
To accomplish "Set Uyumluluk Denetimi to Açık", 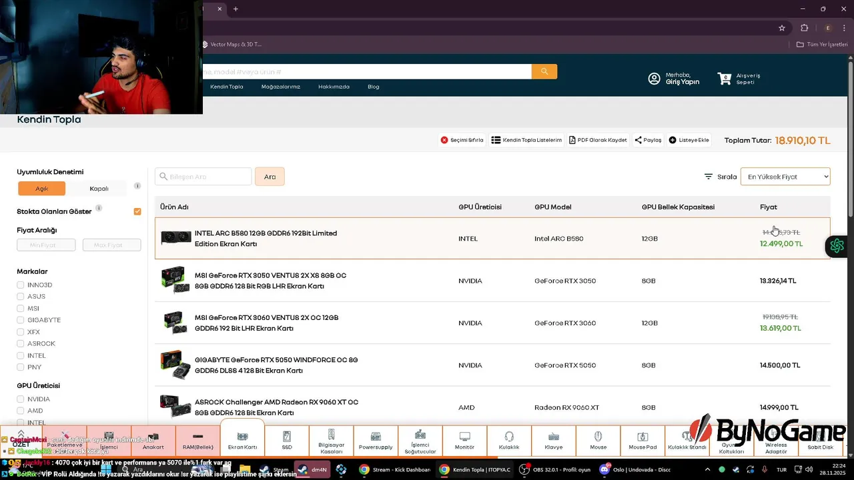I will tap(42, 189).
